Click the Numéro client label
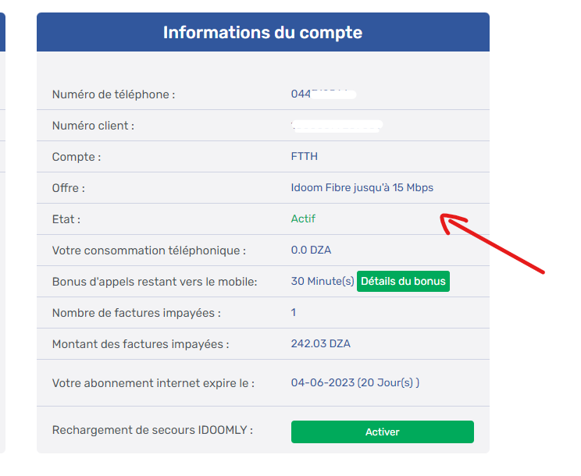 tap(93, 126)
